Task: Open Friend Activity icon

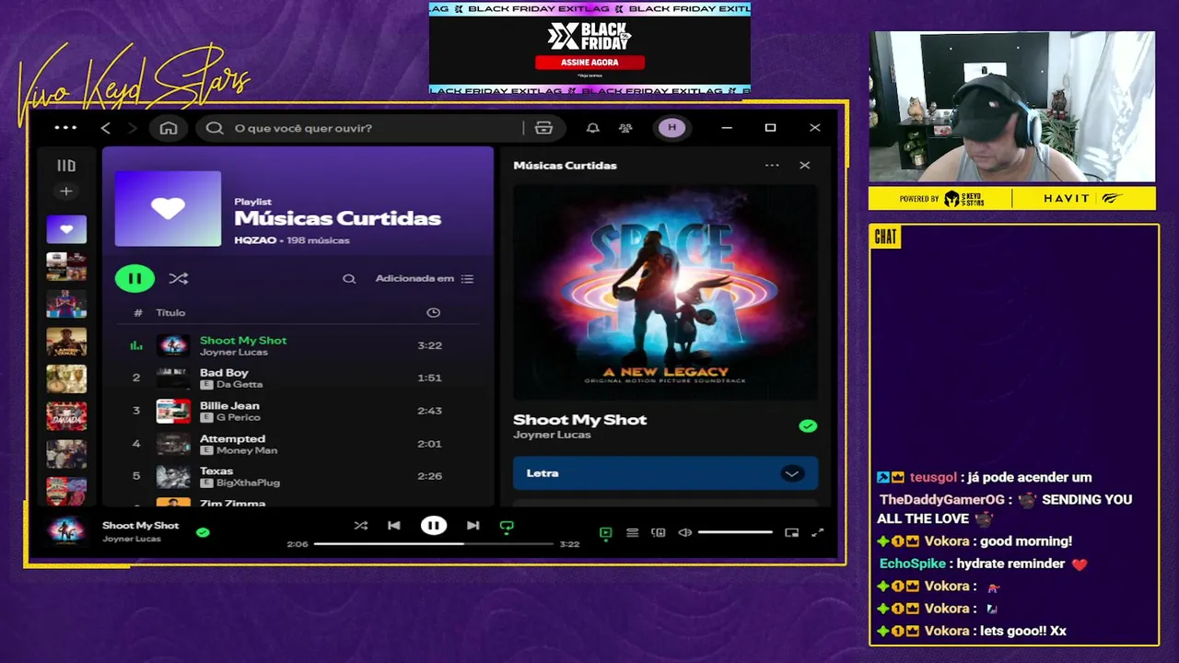Action: (x=625, y=128)
